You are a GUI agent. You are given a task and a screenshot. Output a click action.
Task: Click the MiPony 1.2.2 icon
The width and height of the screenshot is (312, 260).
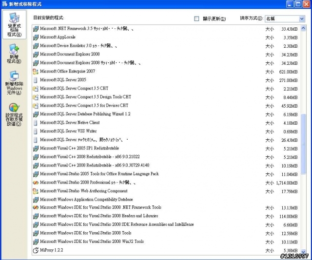36,250
